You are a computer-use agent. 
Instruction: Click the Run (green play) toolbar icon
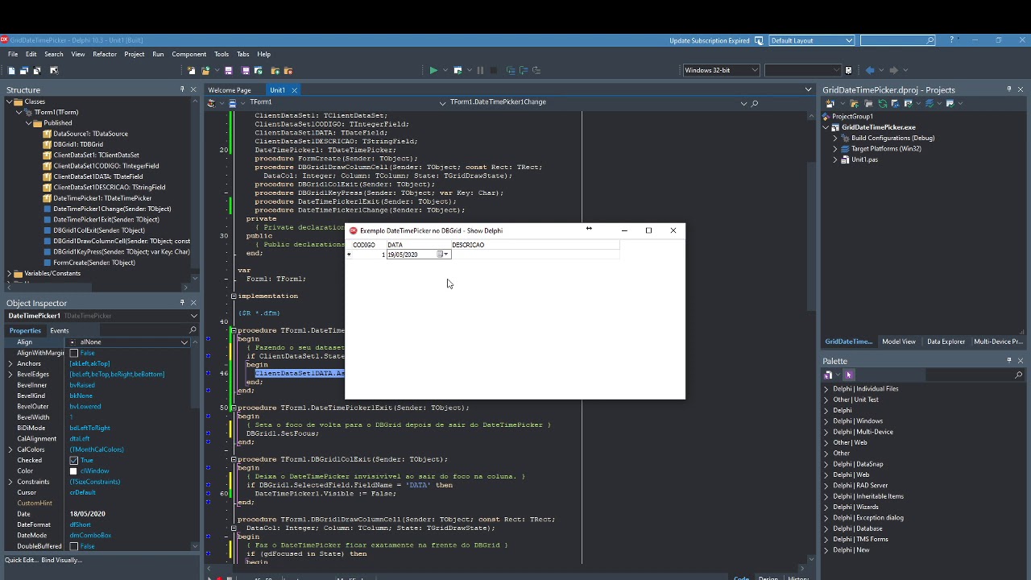tap(433, 70)
